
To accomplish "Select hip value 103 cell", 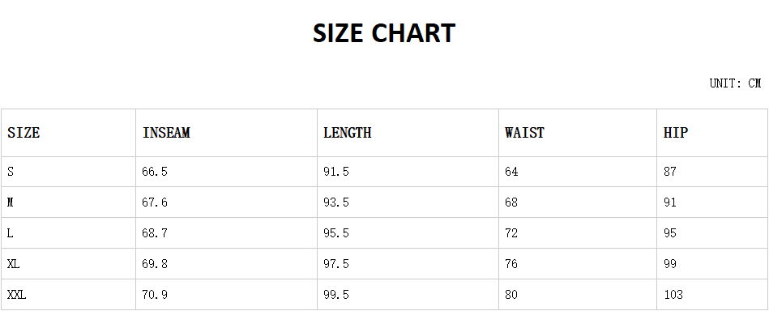I will [x=712, y=294].
